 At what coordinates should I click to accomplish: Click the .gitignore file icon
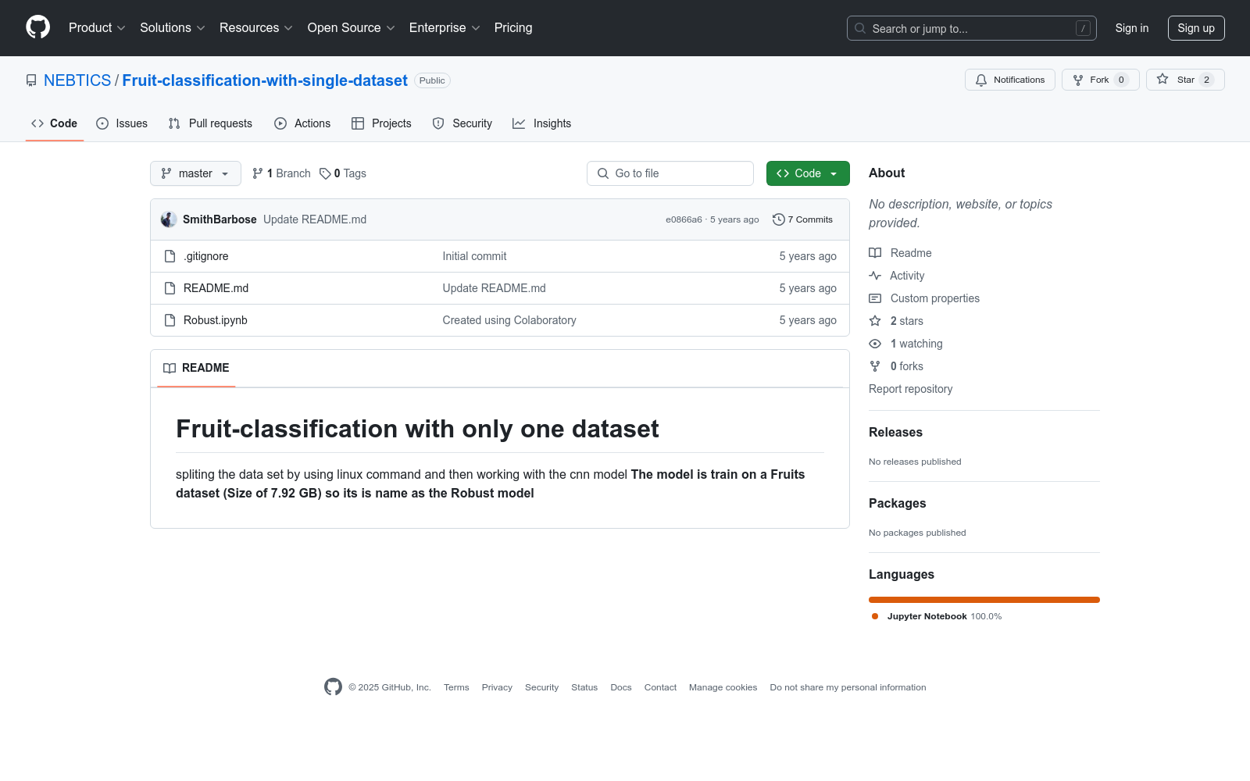(170, 256)
